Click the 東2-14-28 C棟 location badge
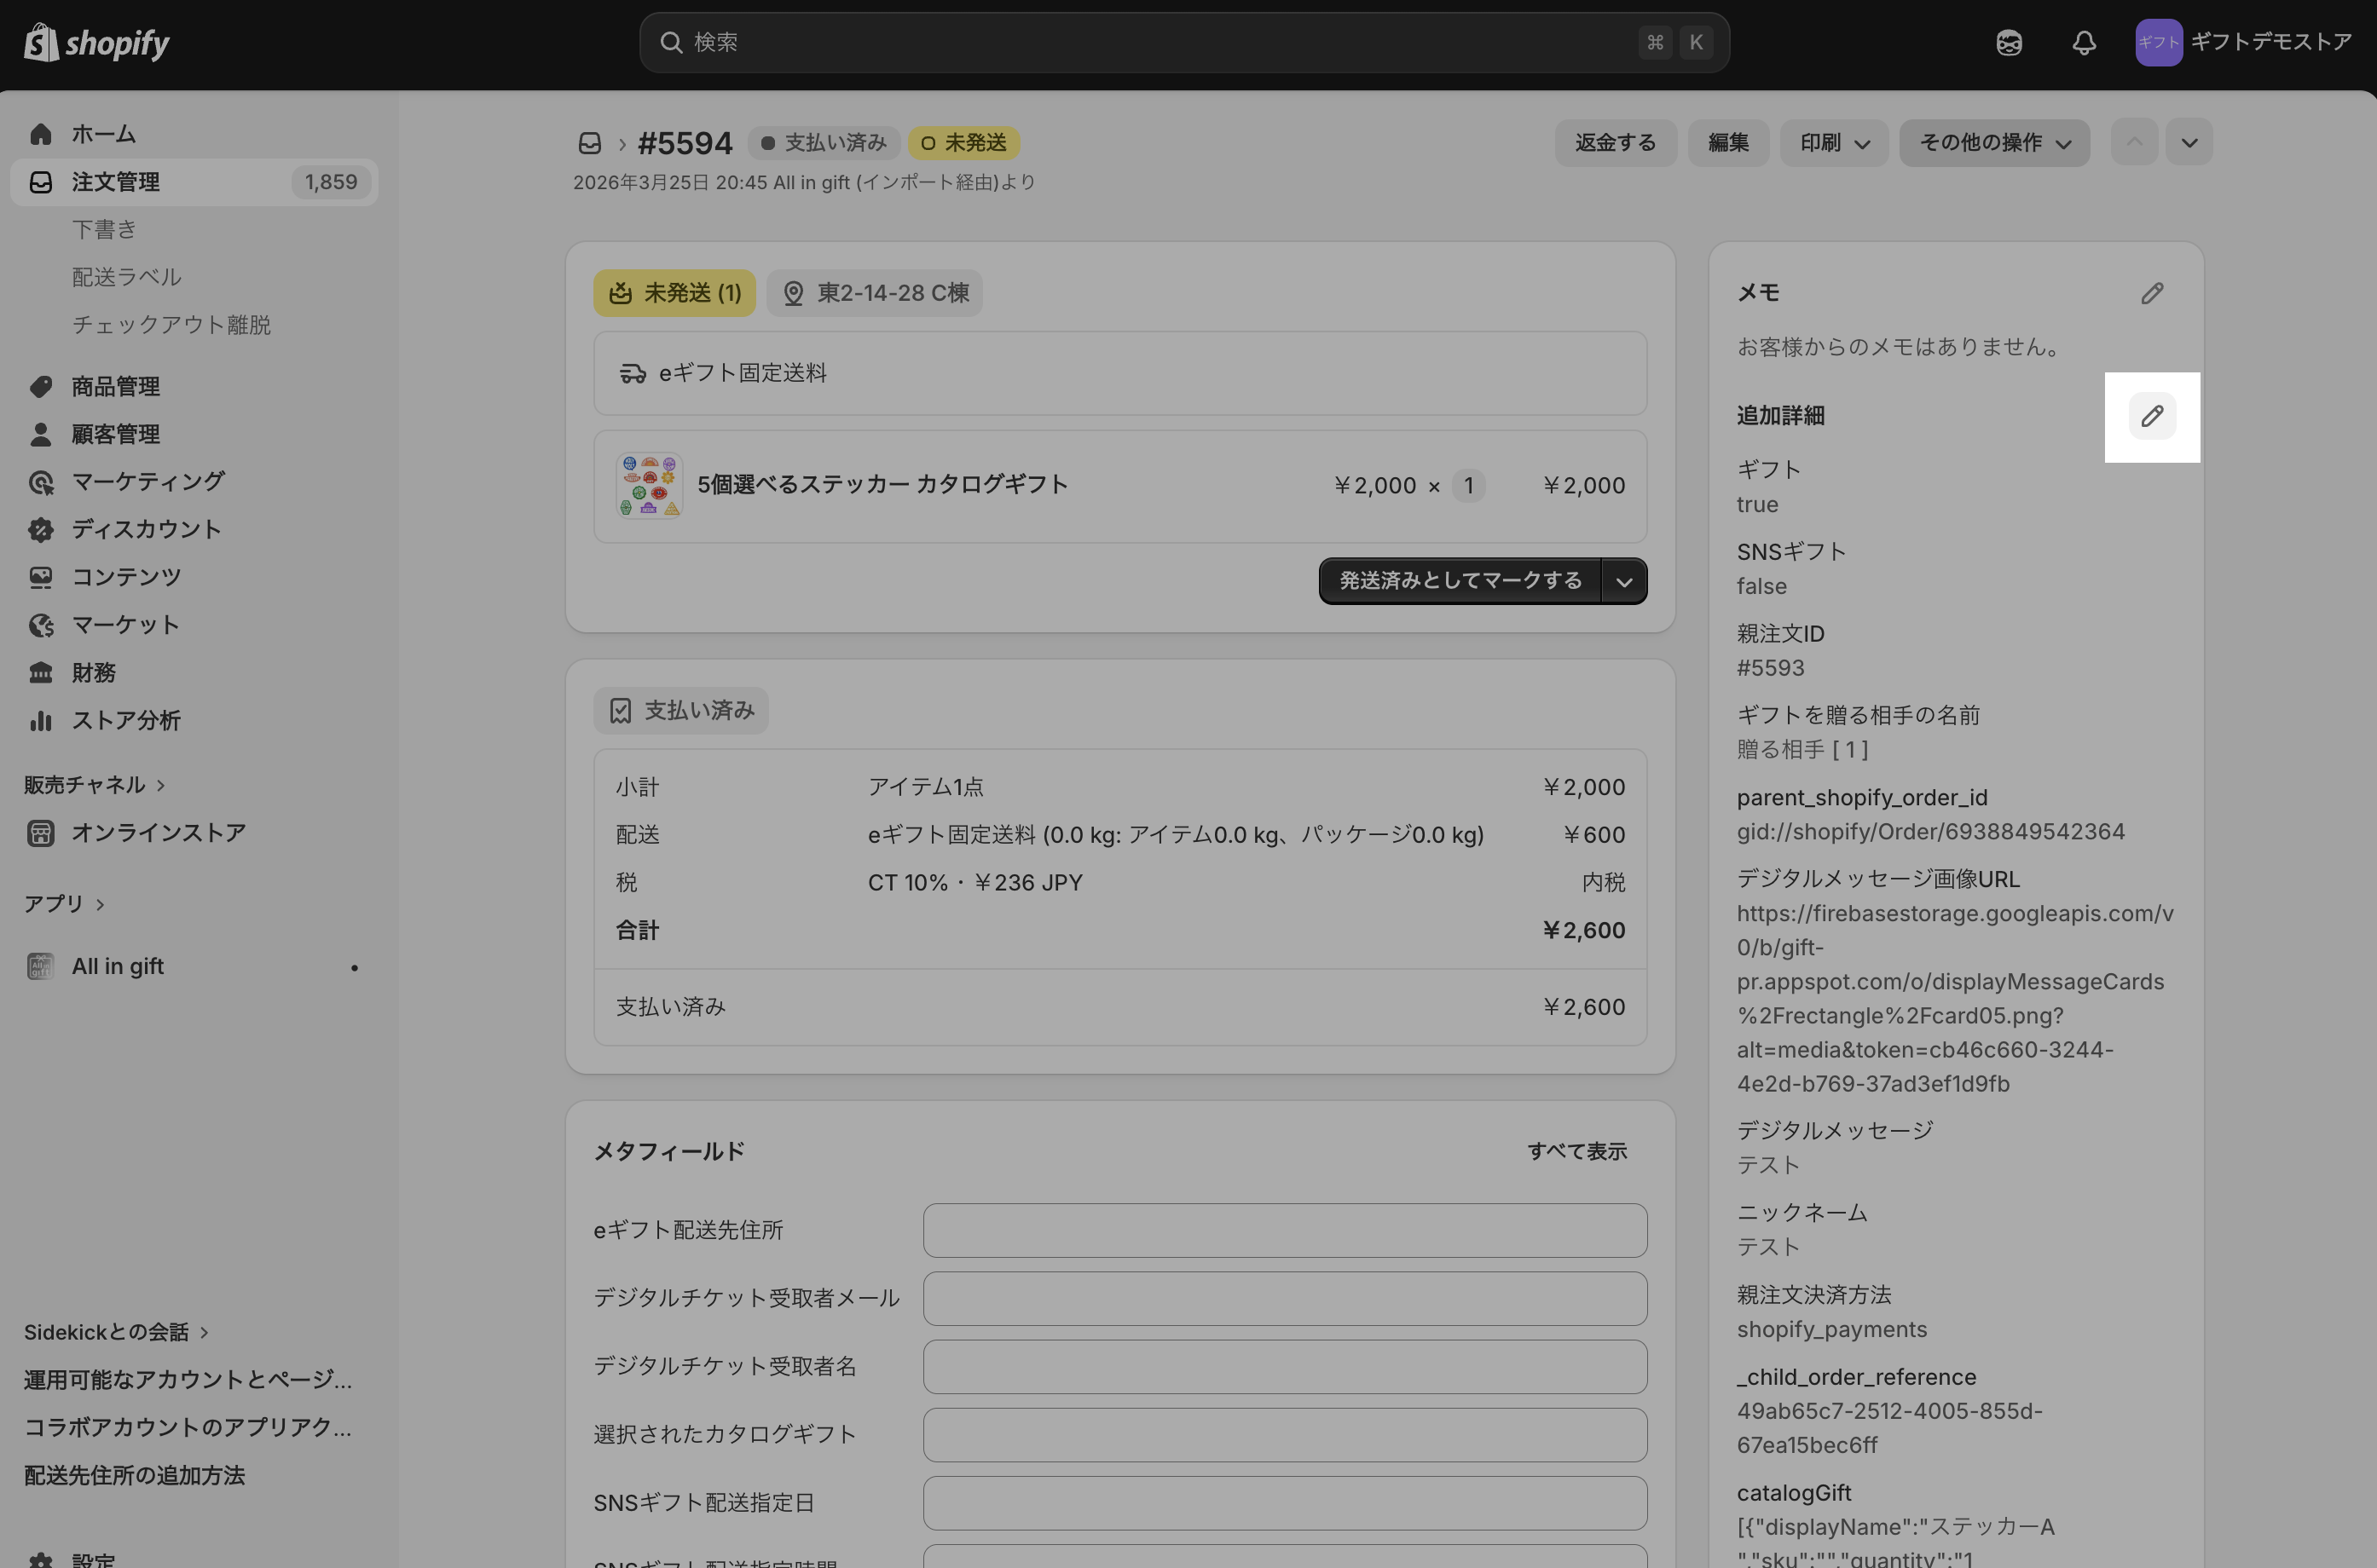This screenshot has width=2377, height=1568. tap(875, 293)
